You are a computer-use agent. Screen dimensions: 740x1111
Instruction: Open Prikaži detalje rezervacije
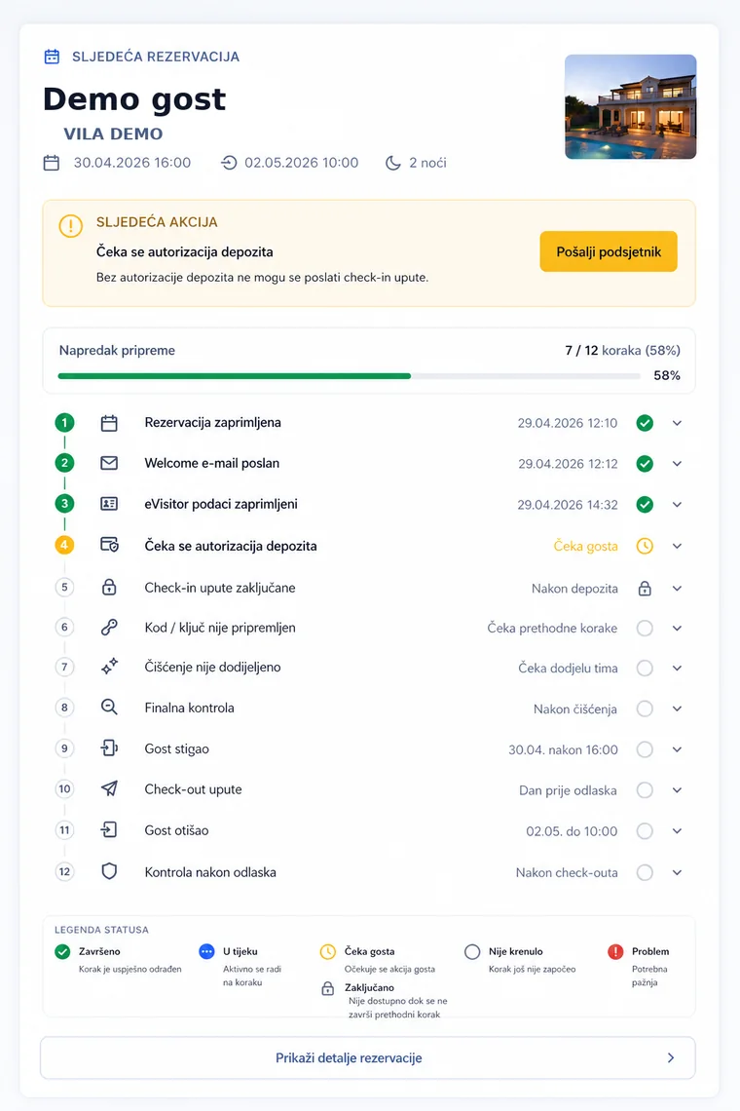pos(367,1057)
